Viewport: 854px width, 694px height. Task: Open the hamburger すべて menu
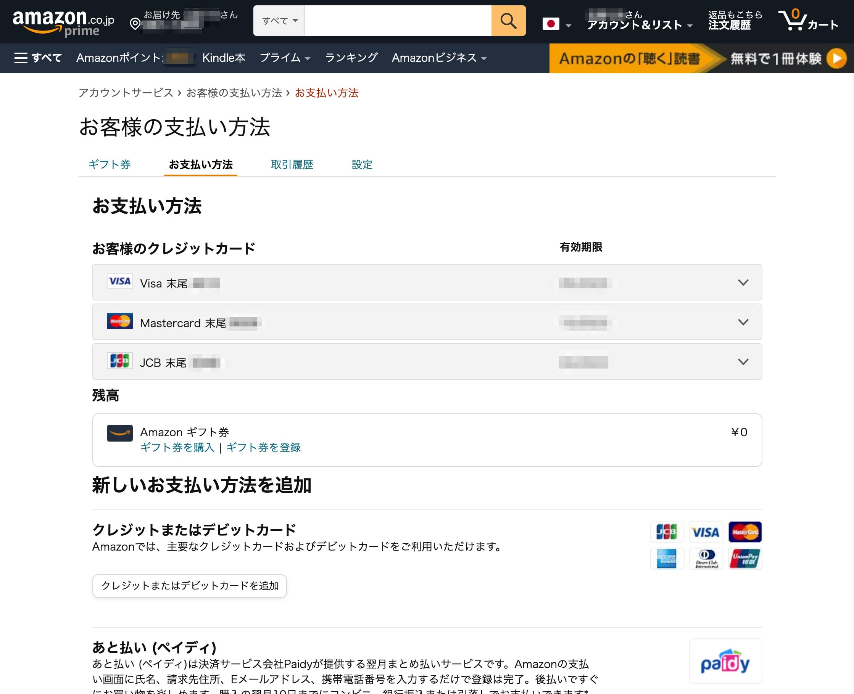pos(38,58)
